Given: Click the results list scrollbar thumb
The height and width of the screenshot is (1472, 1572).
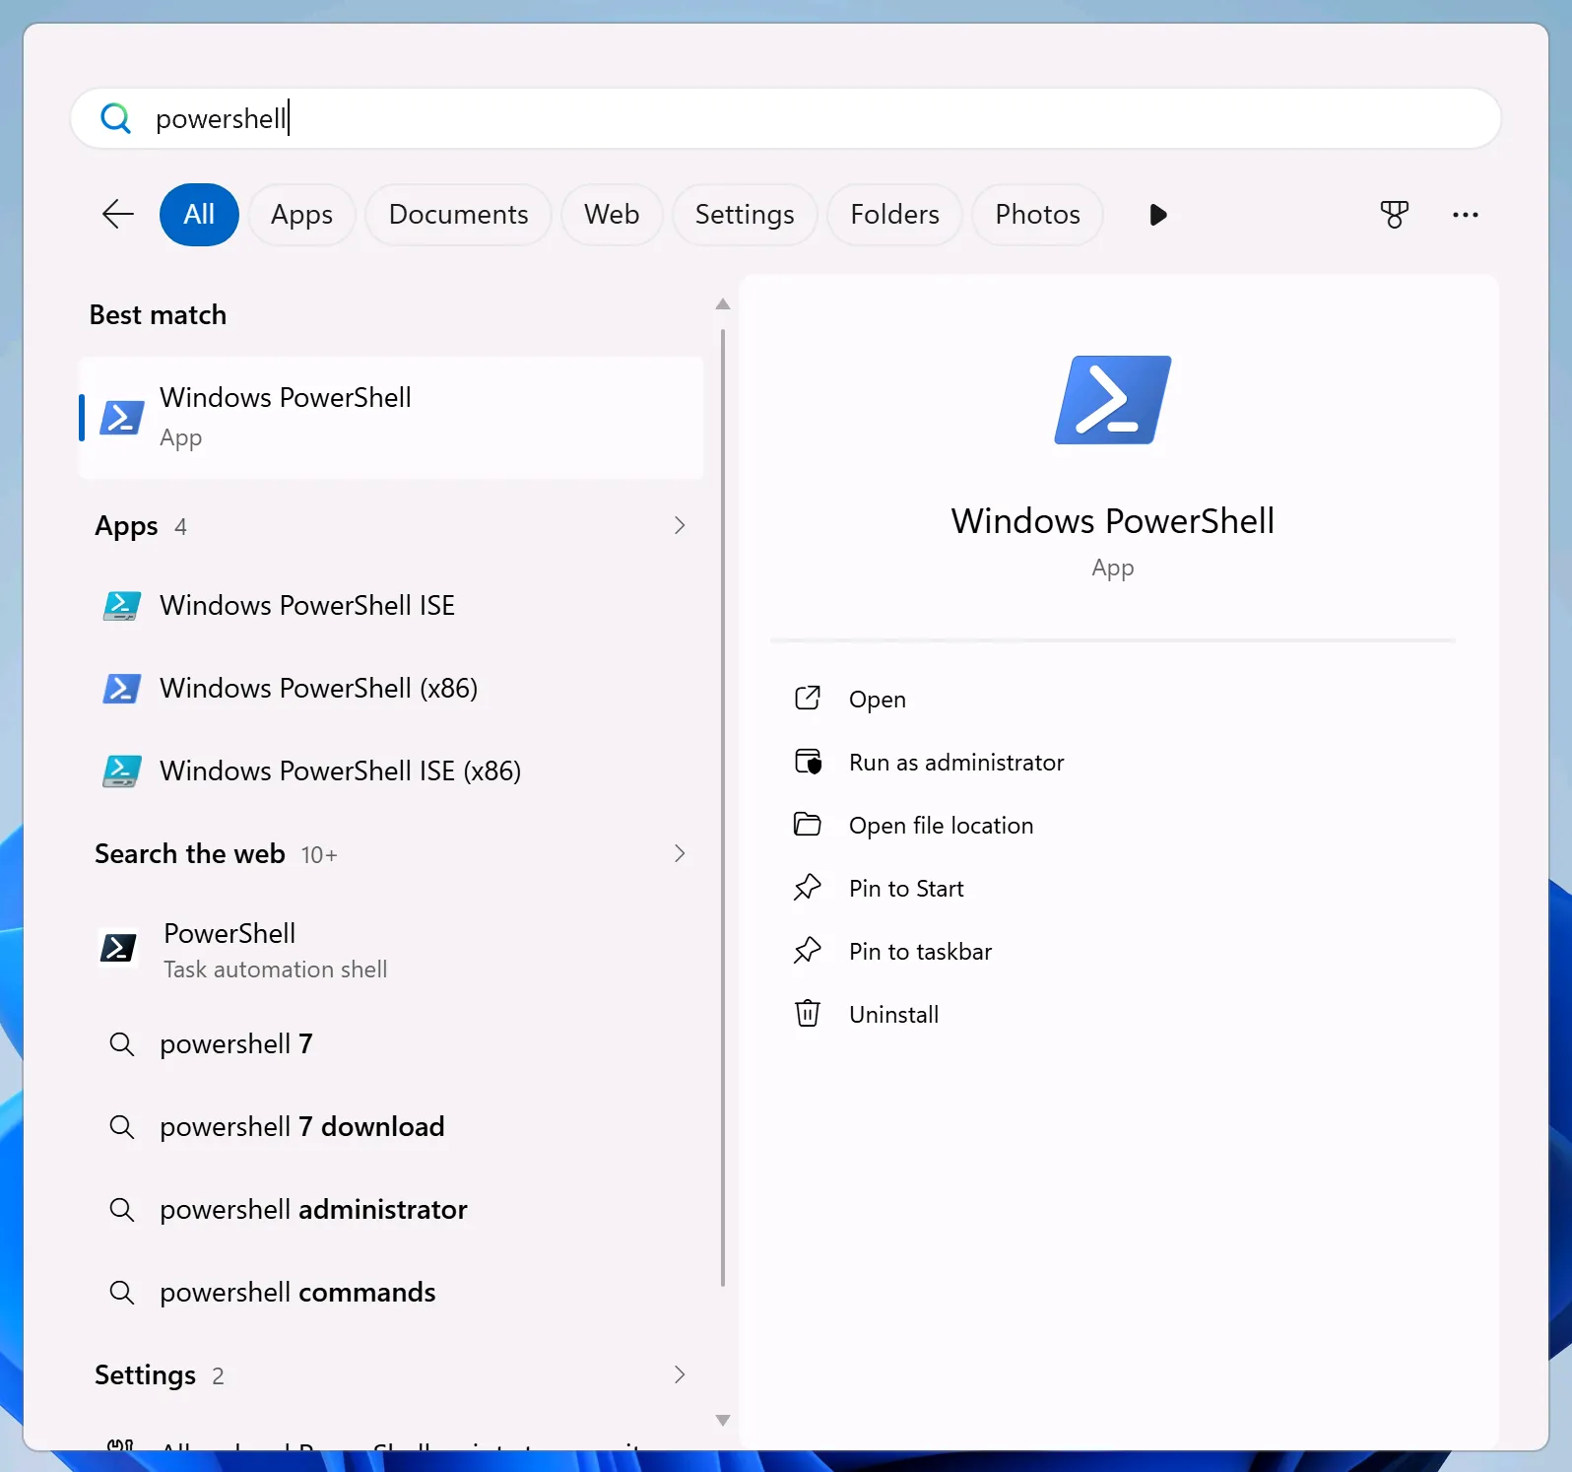Looking at the screenshot, I should 723,808.
